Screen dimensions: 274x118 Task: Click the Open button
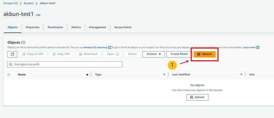click(113, 54)
